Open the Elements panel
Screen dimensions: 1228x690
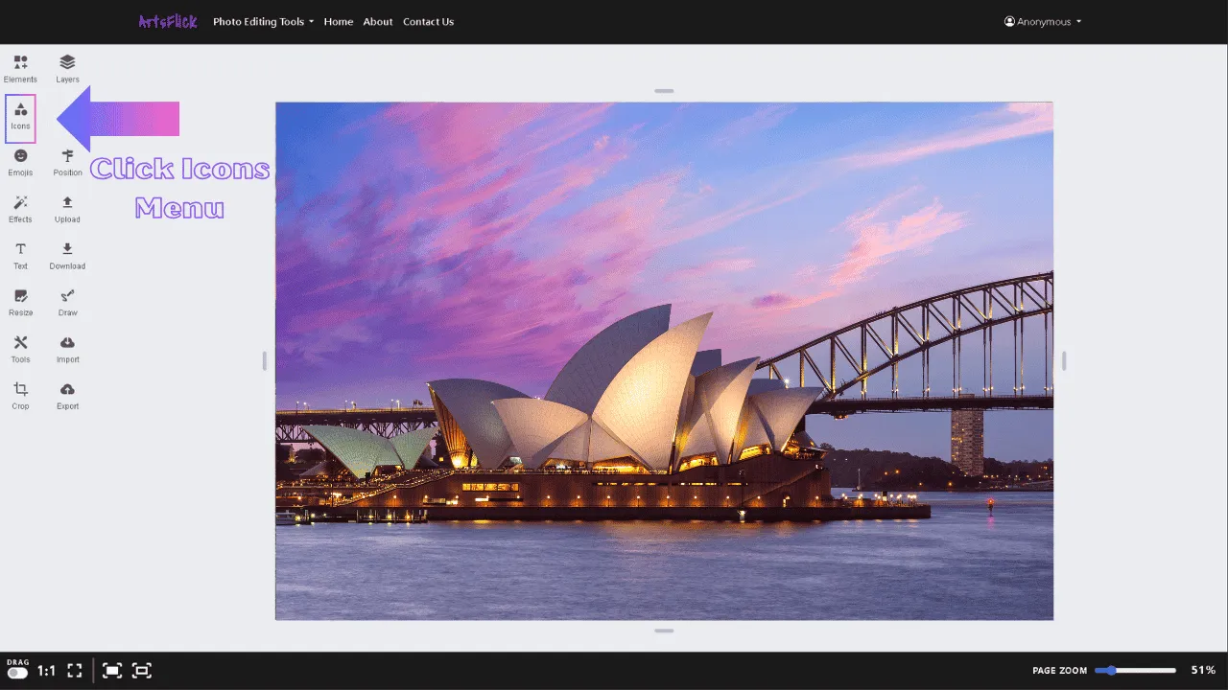[x=20, y=68]
